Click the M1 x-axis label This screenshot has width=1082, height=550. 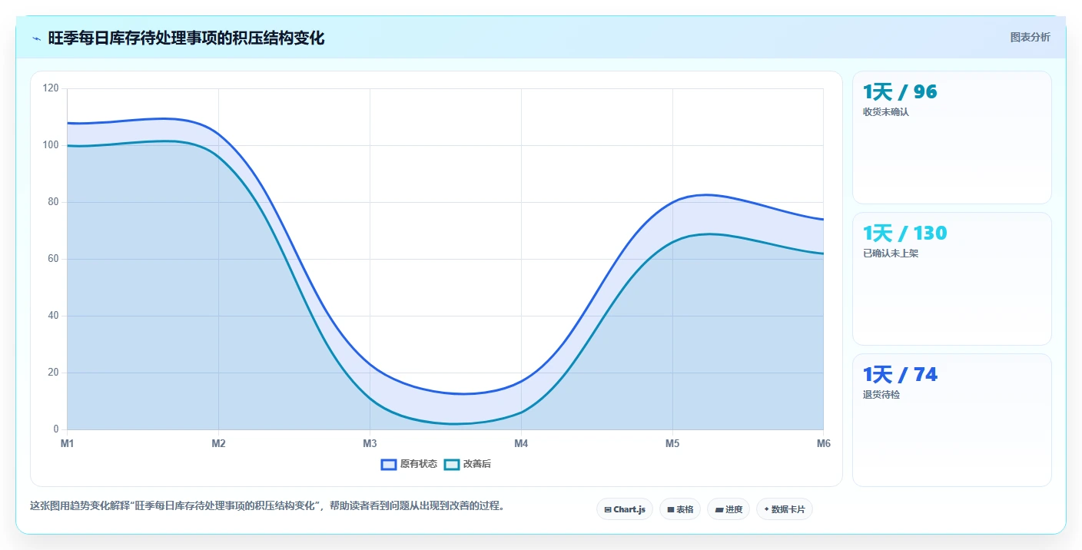point(67,443)
